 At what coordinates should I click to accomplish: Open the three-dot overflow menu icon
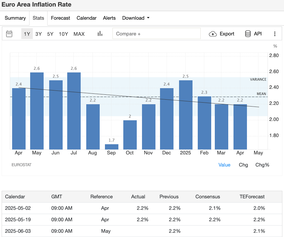[x=275, y=33]
